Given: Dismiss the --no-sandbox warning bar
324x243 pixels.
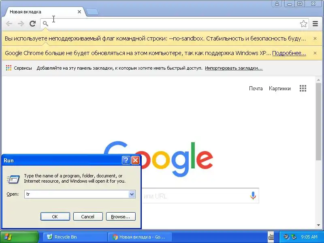Looking at the screenshot, I should pos(315,38).
